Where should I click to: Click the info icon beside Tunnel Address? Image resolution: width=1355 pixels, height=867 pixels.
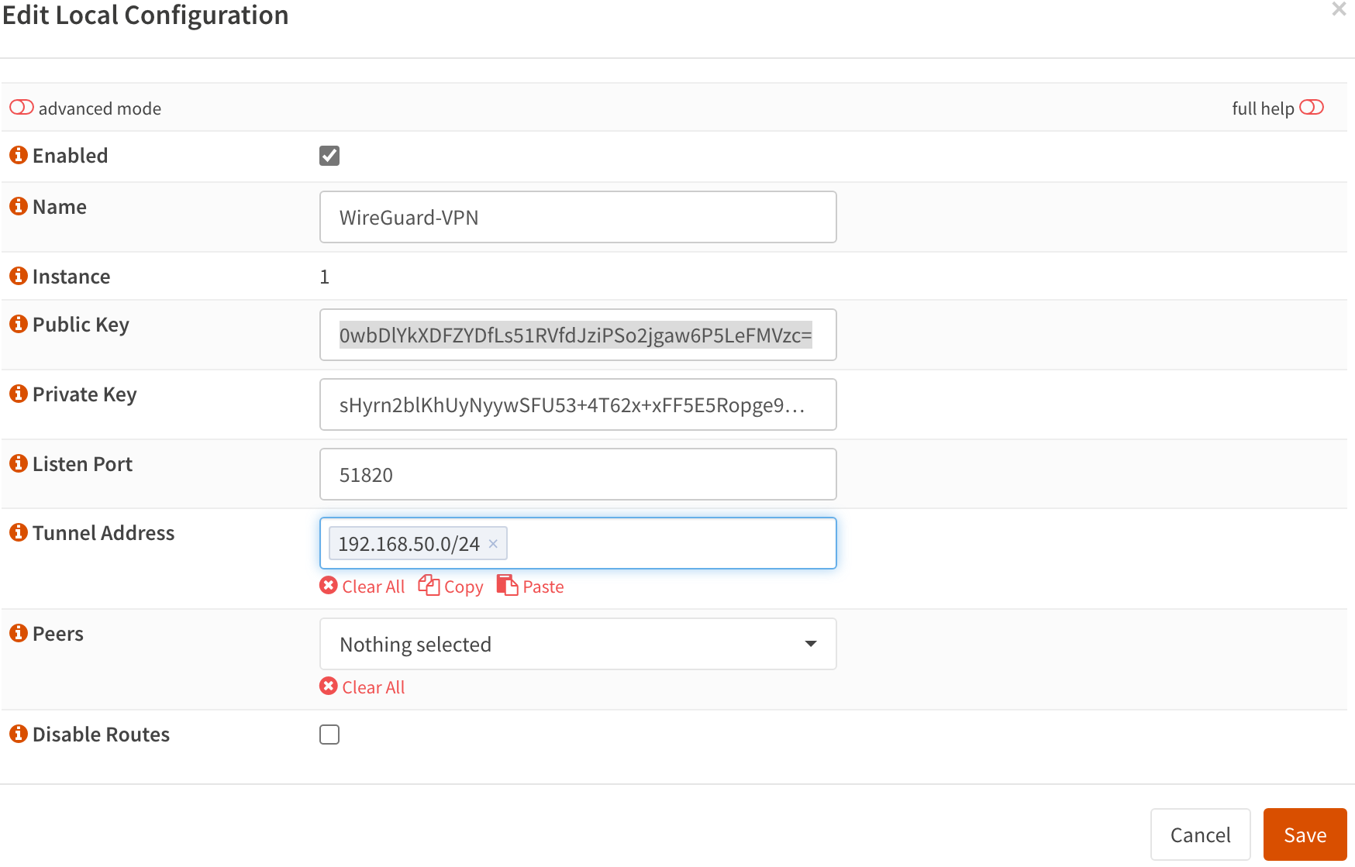coord(17,532)
